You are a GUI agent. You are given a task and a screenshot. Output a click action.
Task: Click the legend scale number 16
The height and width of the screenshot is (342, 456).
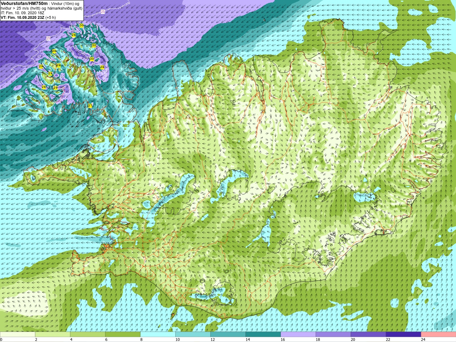283,340
